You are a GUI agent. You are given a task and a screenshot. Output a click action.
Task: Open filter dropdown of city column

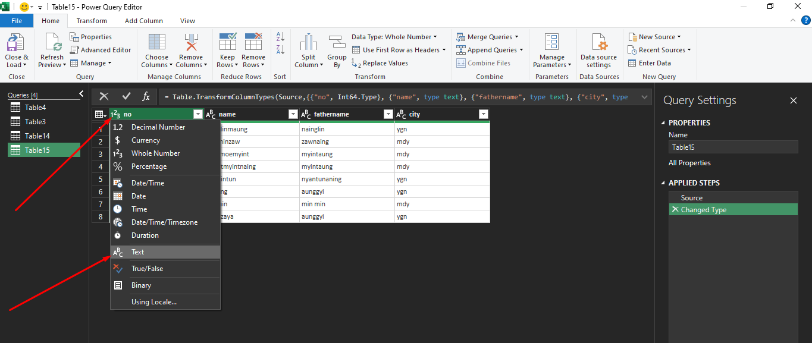click(x=483, y=114)
